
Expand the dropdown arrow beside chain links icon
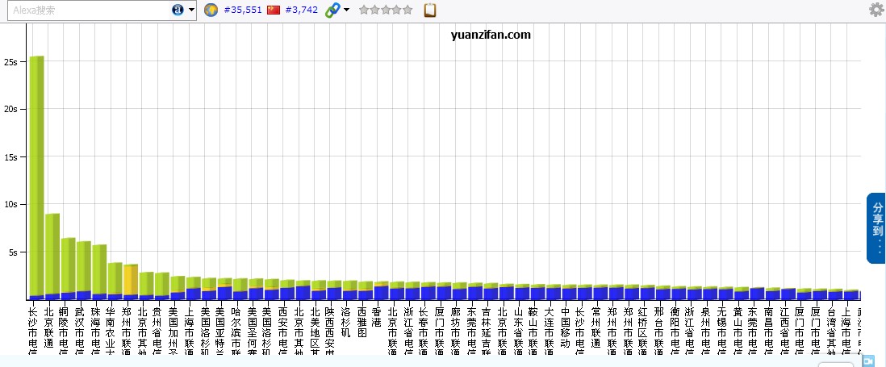[346, 10]
